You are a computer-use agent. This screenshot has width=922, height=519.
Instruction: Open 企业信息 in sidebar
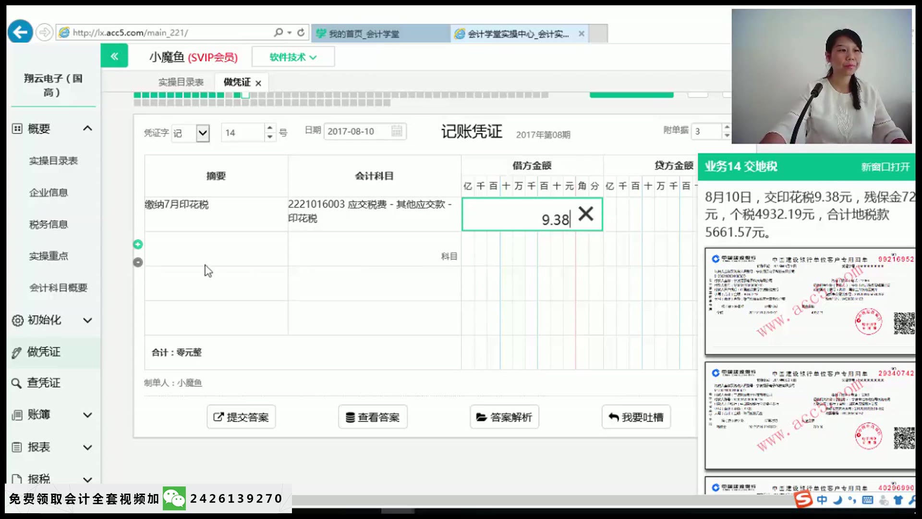(x=49, y=192)
